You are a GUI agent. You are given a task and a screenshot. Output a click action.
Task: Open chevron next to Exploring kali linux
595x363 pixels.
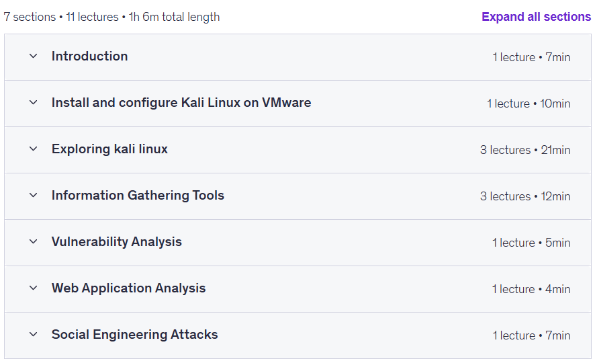34,149
